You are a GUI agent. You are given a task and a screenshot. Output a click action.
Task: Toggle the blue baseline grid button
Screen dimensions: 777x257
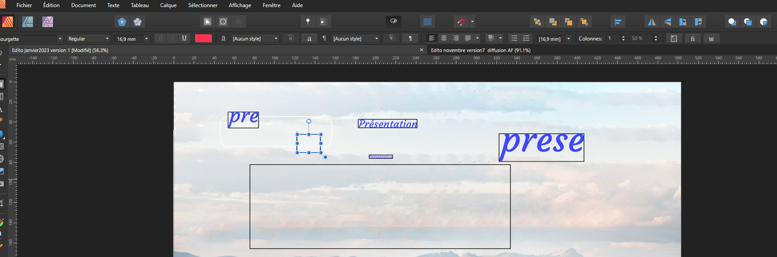[427, 22]
